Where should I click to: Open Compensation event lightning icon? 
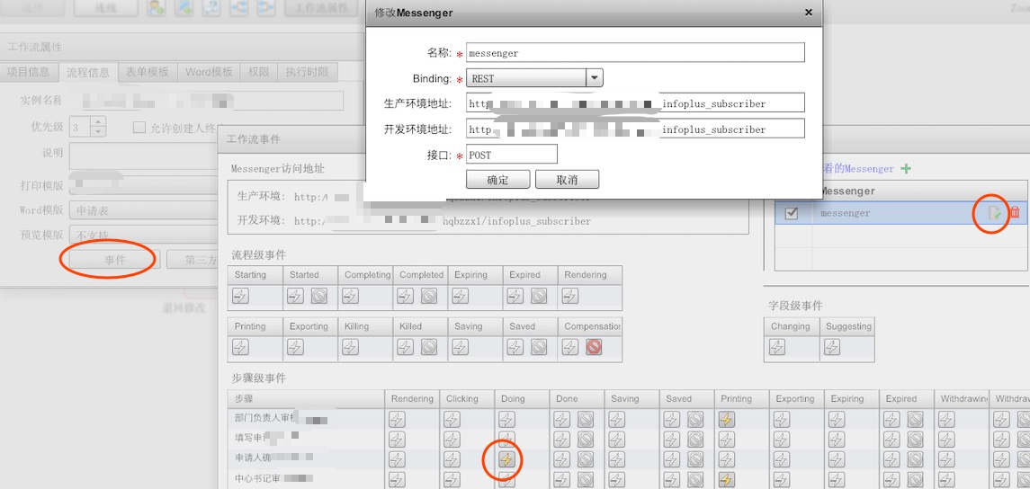click(x=570, y=347)
